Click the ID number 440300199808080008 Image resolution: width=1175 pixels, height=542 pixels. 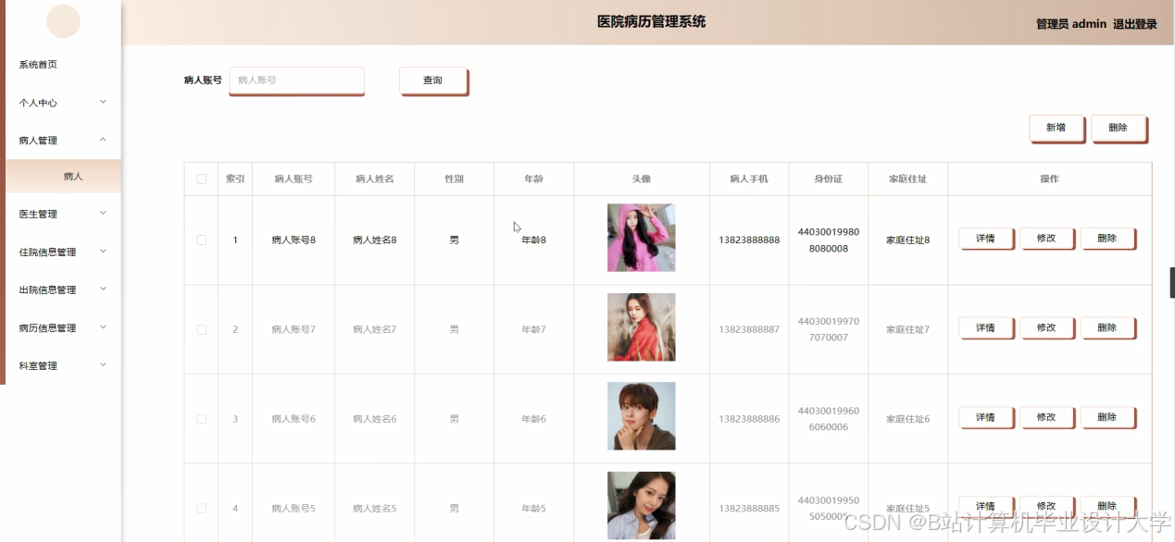pos(829,240)
